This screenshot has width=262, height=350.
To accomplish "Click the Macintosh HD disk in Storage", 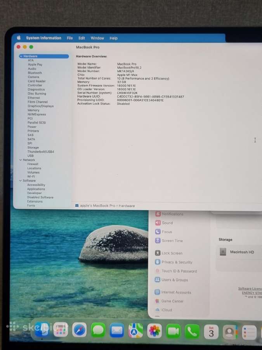I will coord(237,252).
